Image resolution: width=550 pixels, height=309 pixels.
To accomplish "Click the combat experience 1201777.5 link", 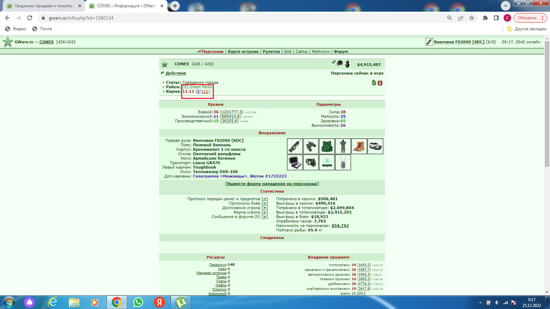I will pos(232,112).
